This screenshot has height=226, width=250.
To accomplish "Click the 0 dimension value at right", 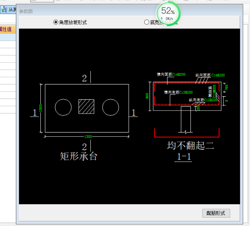I will (x=227, y=101).
